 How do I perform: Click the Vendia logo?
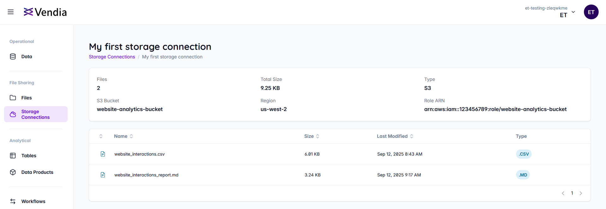45,12
